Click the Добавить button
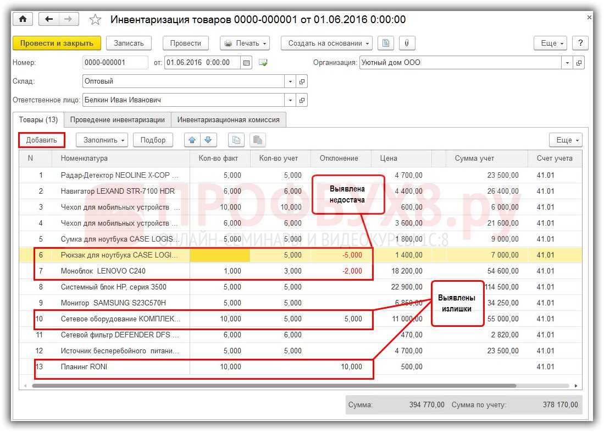Viewport: 604px width, 432px height. click(x=42, y=140)
